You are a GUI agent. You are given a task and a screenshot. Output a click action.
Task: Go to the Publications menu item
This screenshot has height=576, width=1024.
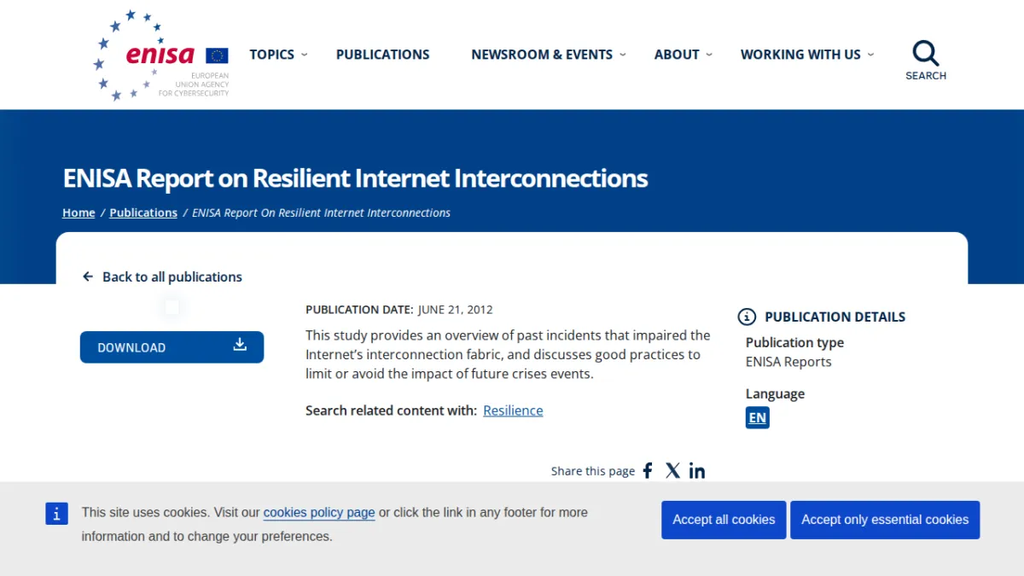(383, 55)
